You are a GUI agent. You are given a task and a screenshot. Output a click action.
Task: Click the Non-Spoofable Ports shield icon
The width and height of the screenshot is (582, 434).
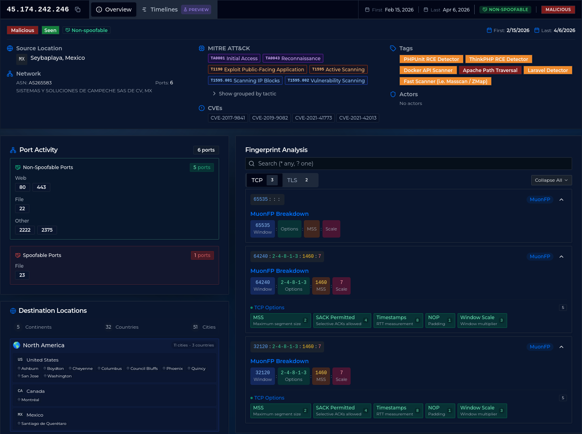click(x=17, y=167)
